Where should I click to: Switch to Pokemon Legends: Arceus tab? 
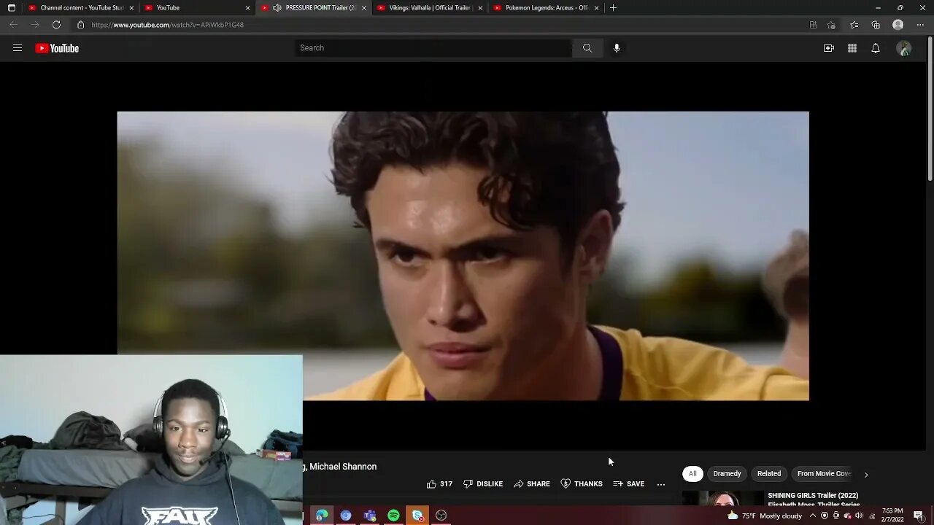coord(547,8)
